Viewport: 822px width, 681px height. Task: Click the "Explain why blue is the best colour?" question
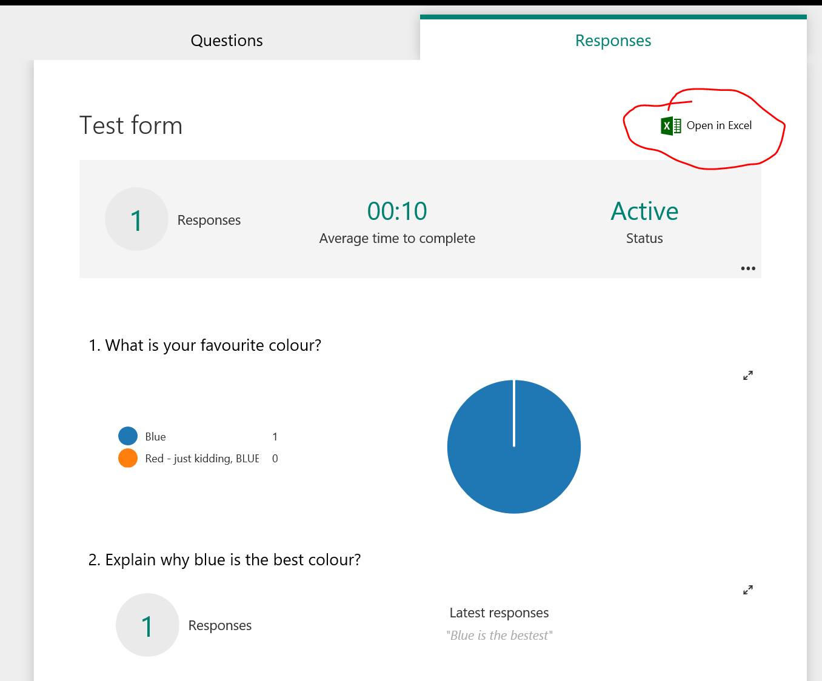tap(225, 560)
